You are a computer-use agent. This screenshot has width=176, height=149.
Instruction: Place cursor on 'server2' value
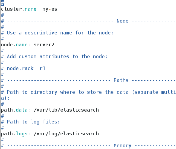pos(44,45)
